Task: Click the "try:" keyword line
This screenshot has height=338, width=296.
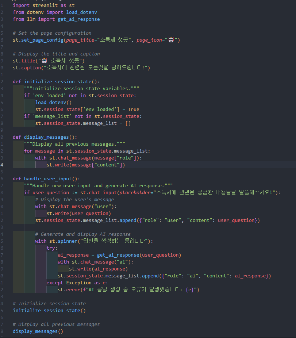Action: (x=52, y=248)
